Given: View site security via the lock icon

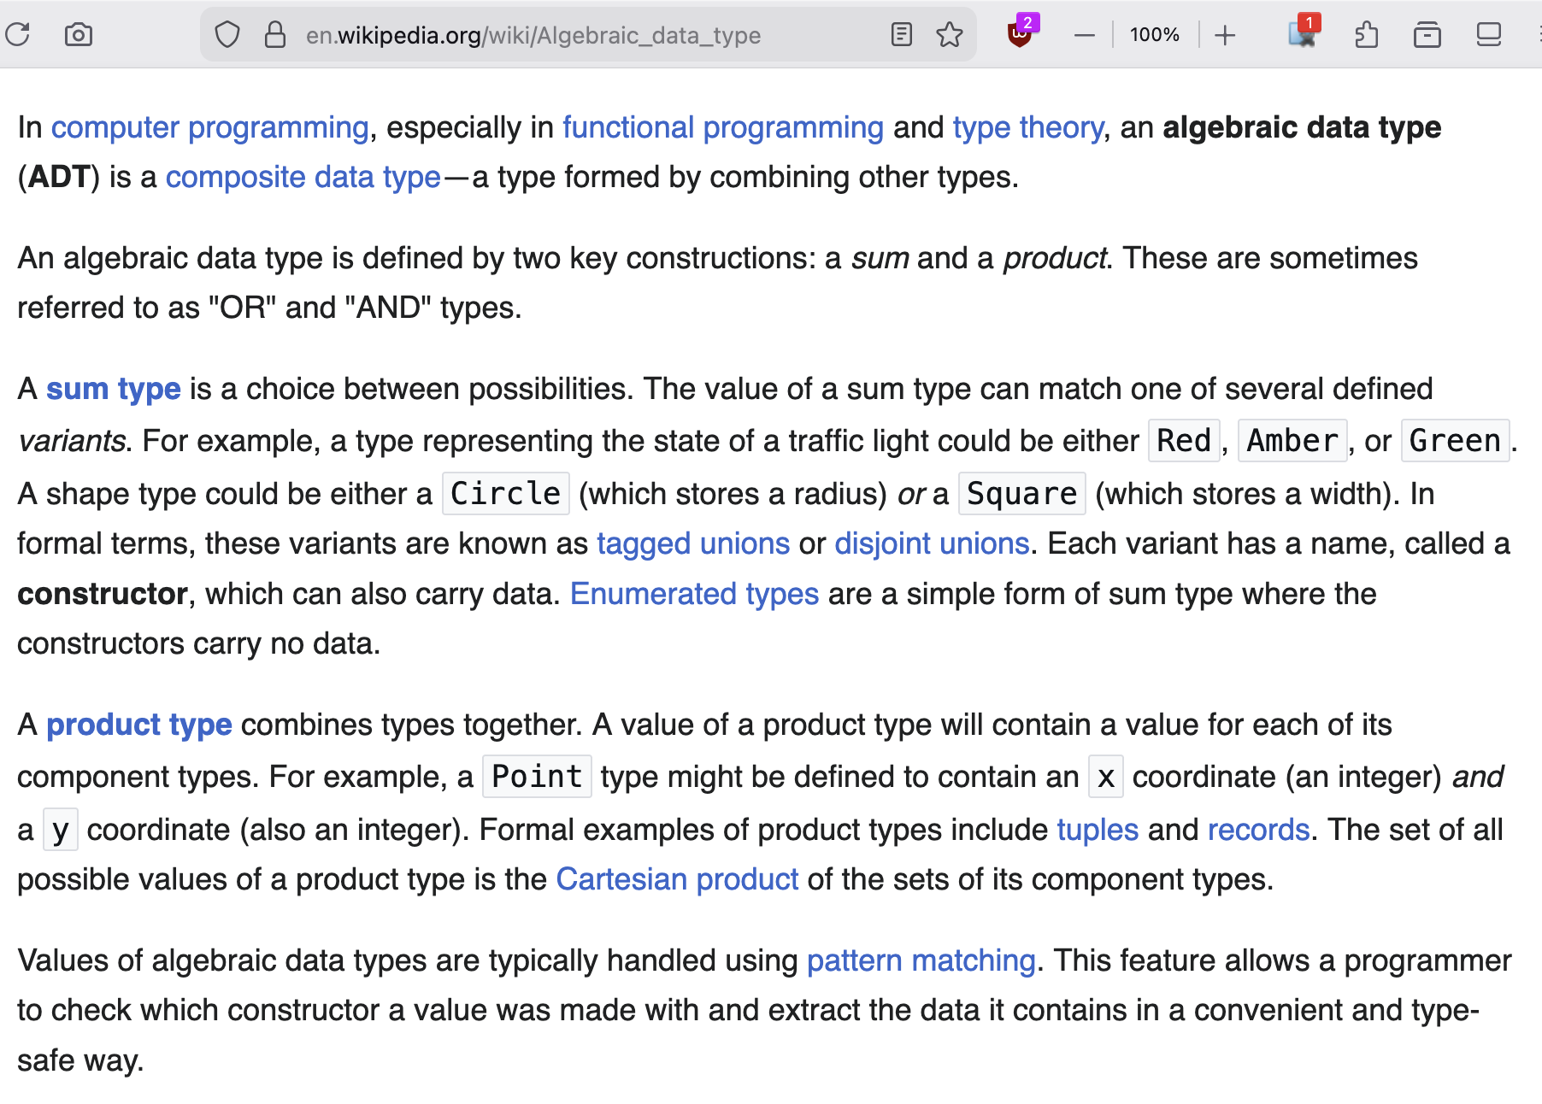Looking at the screenshot, I should [x=274, y=35].
